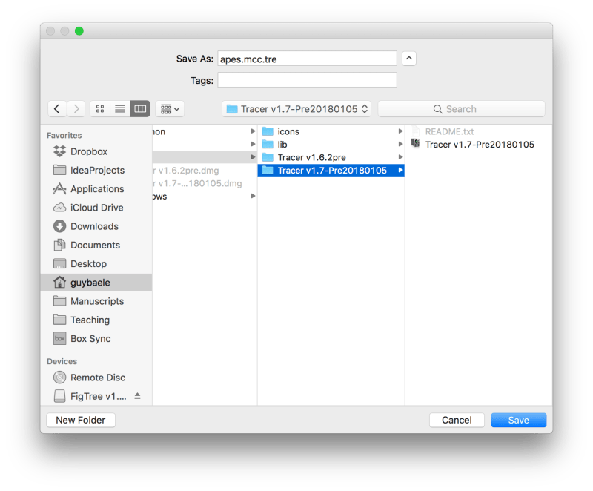Go back with the left chevron button
This screenshot has height=491, width=593.
[57, 109]
